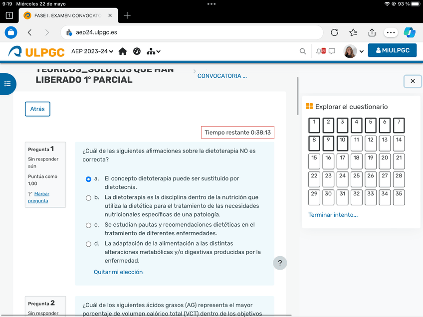Screen dimensions: 423x317
Task: Close the quiz navigation drawer
Action: tap(413, 81)
